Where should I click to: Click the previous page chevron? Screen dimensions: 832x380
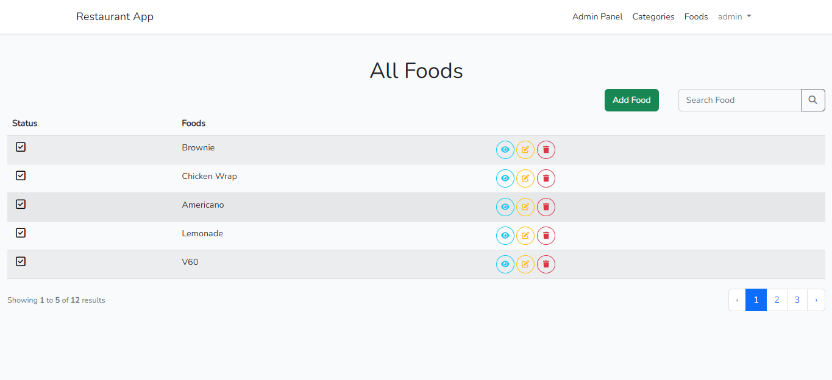coord(737,300)
